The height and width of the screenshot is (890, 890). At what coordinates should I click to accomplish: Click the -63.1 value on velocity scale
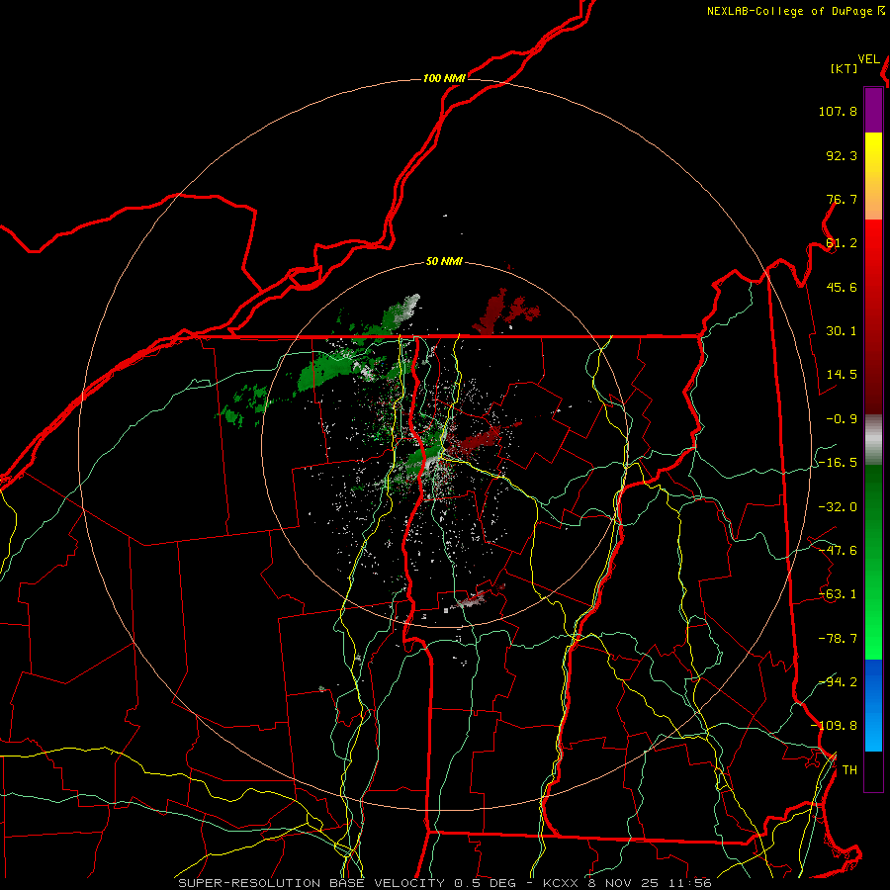tap(838, 594)
